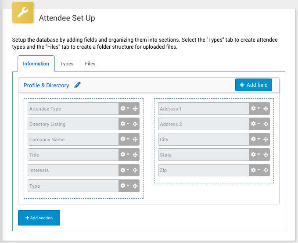The image size is (298, 243).
Task: Expand settings menu for Address 2 field
Action: coord(255,124)
